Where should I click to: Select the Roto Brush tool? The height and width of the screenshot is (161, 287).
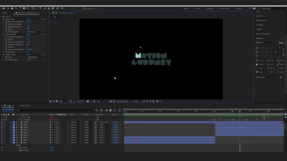click(x=58, y=8)
